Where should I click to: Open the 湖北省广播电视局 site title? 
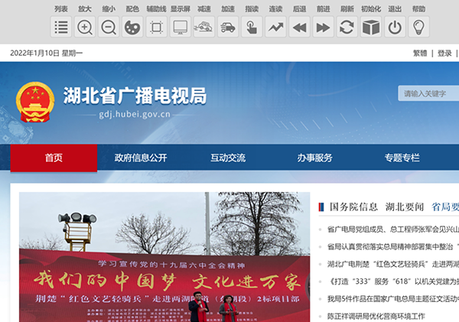pos(135,96)
